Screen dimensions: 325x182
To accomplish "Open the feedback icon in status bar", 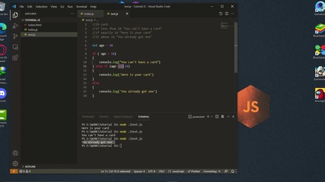I will coord(226,171).
